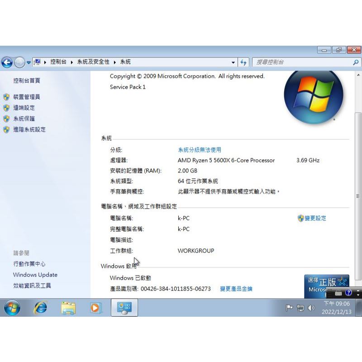
Task: Click the language bar keyboard icon
Action: click(x=338, y=293)
